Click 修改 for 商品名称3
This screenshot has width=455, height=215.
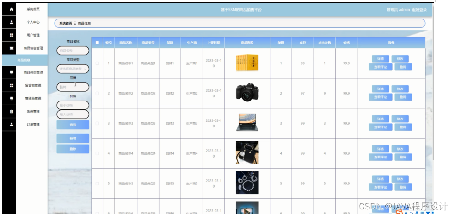pyautogui.click(x=400, y=119)
